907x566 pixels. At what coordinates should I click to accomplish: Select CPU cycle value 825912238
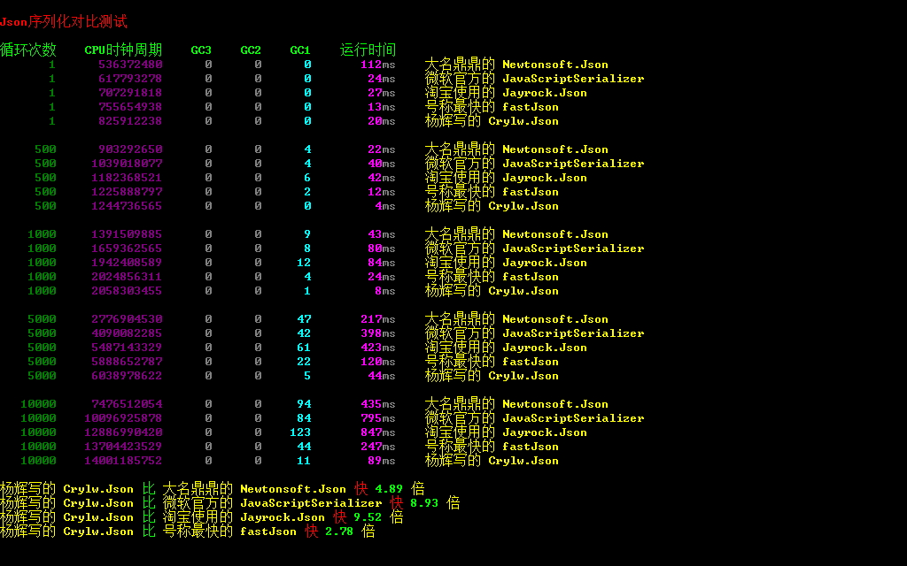coord(130,121)
